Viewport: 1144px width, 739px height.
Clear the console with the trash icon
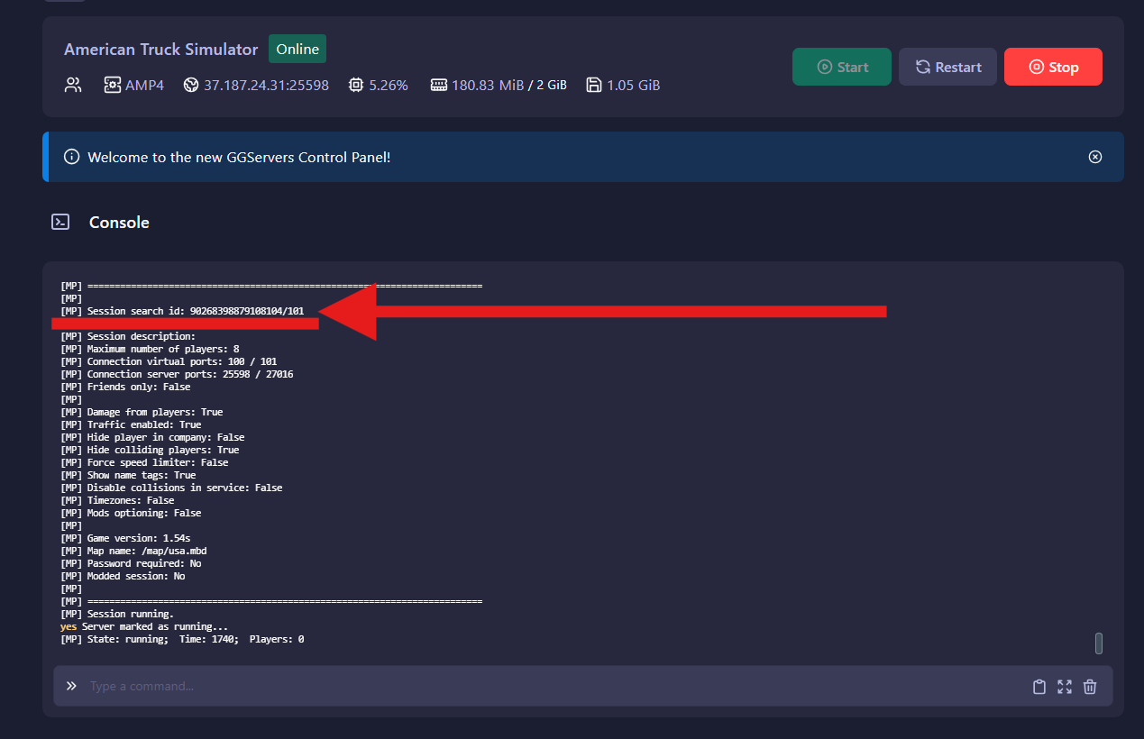click(1090, 686)
